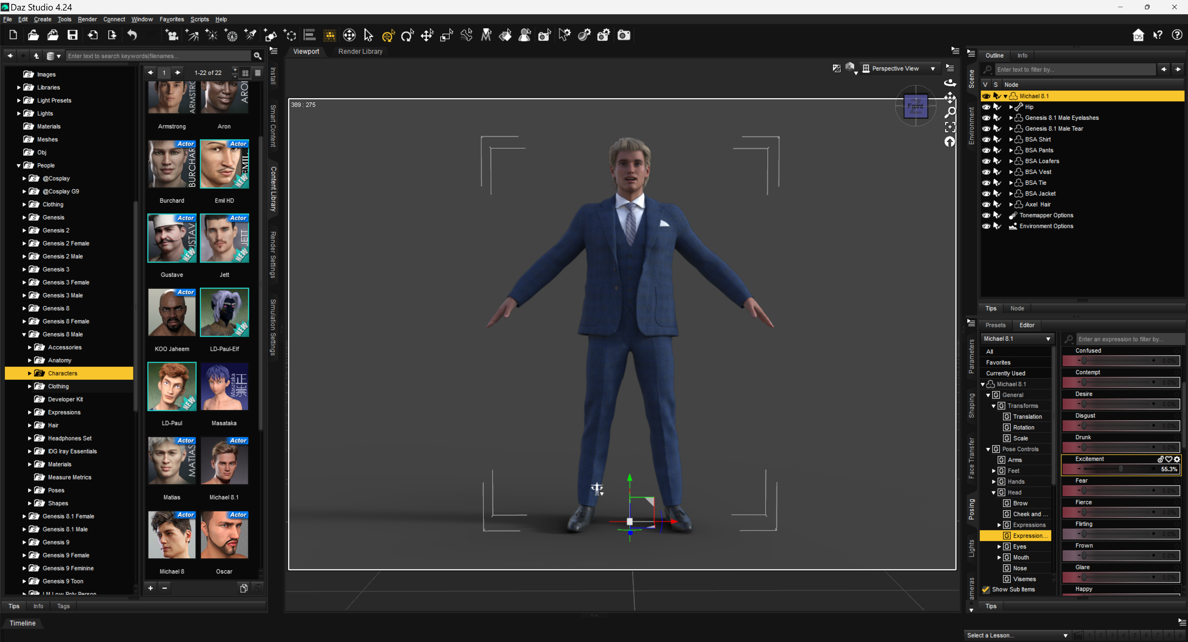Open the Render menu
This screenshot has height=642, width=1188.
pos(87,19)
